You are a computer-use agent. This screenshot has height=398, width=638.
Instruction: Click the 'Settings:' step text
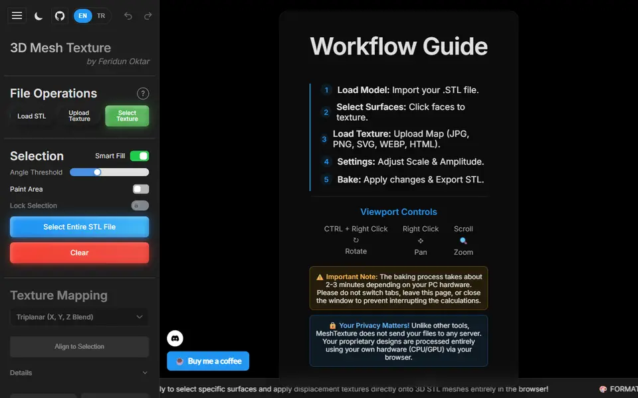coord(356,162)
